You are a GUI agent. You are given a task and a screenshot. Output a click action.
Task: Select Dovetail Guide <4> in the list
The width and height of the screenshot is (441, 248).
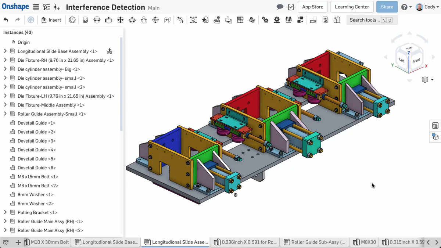(36, 150)
